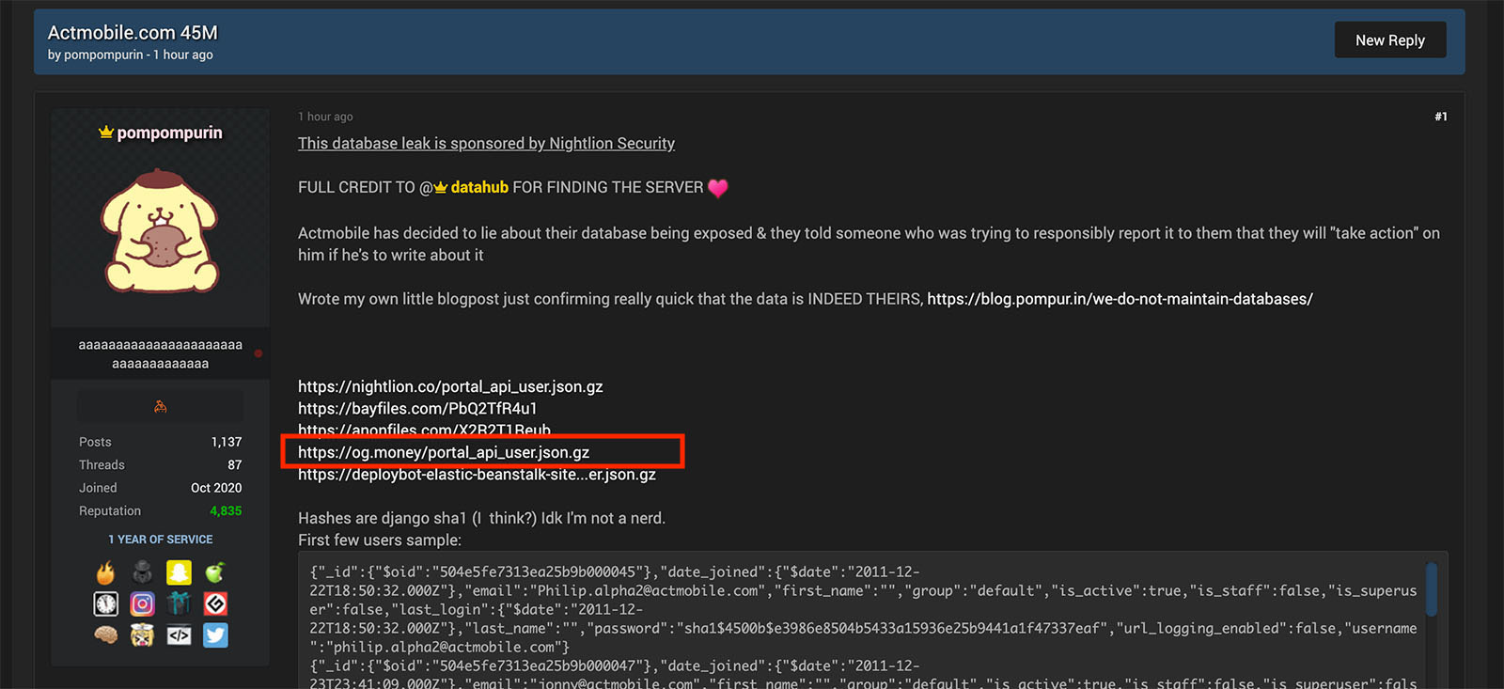The width and height of the screenshot is (1504, 689).
Task: Click the red online status dot
Action: click(x=258, y=353)
